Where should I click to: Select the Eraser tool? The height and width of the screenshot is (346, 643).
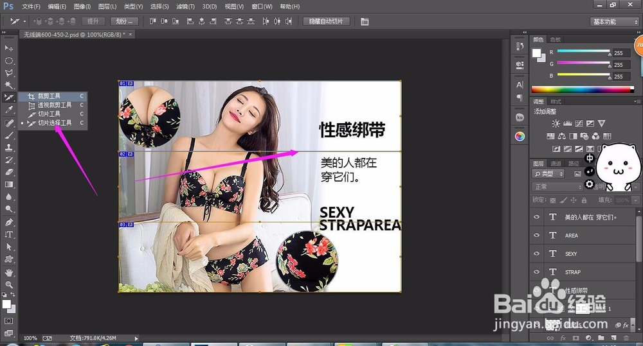[x=8, y=172]
